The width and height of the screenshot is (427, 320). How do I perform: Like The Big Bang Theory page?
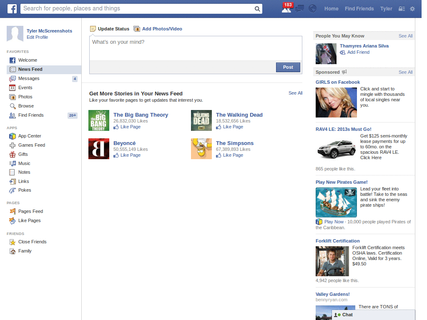click(130, 127)
